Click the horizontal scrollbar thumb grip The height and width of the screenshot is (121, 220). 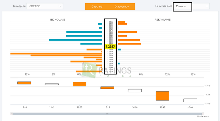coord(107,114)
